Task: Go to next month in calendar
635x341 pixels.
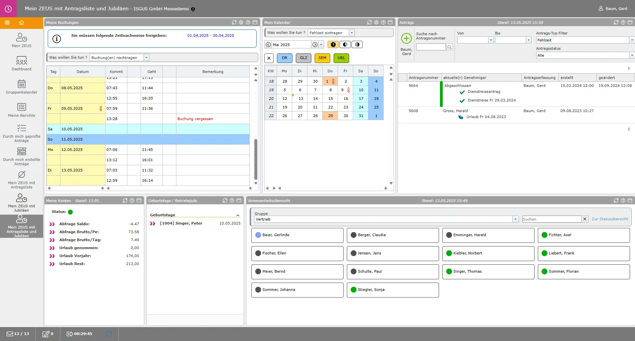Action: (315, 45)
